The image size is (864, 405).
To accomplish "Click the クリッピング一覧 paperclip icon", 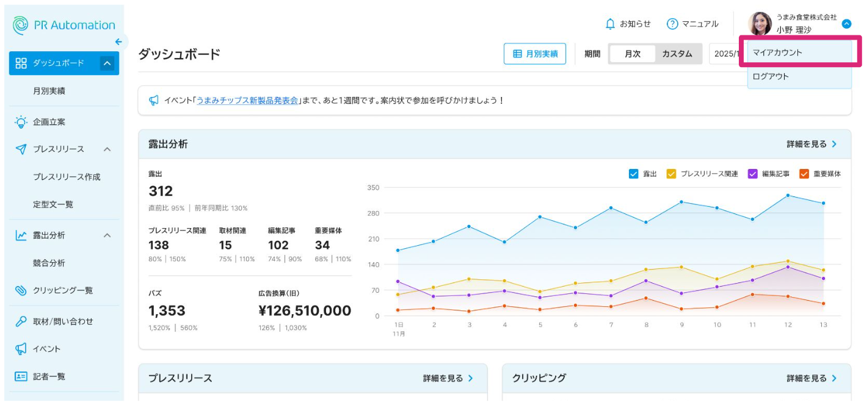I will pos(21,290).
